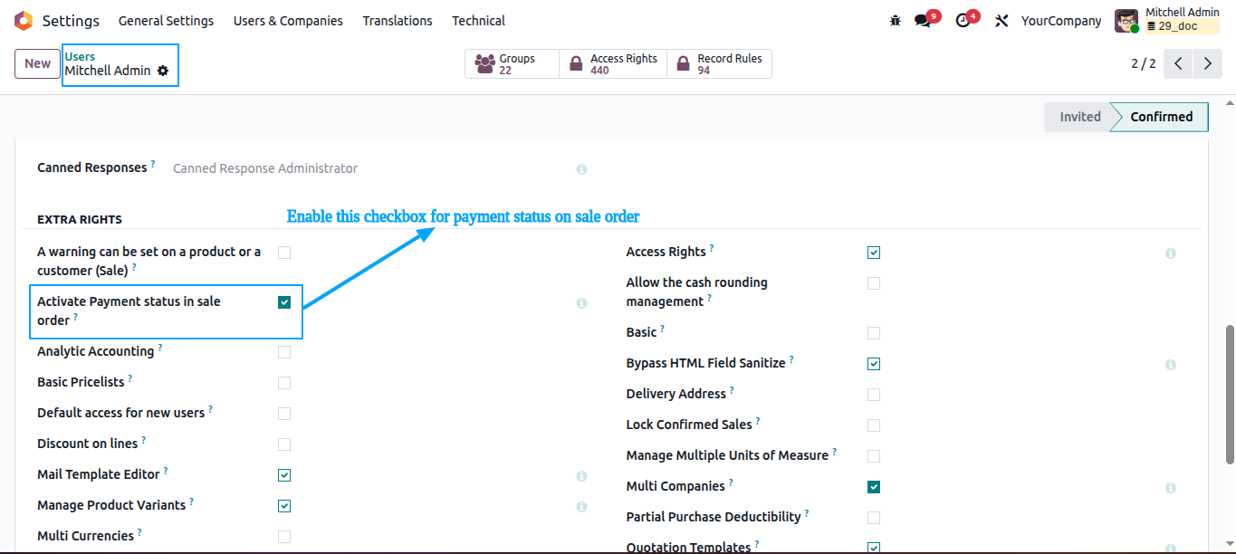1236x554 pixels.
Task: Click info icon in Canned Responses row
Action: point(581,169)
